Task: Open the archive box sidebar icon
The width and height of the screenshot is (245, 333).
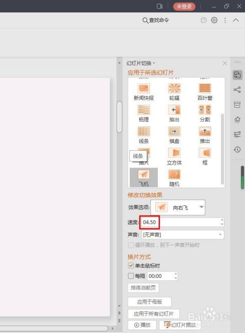Action: coord(237,105)
